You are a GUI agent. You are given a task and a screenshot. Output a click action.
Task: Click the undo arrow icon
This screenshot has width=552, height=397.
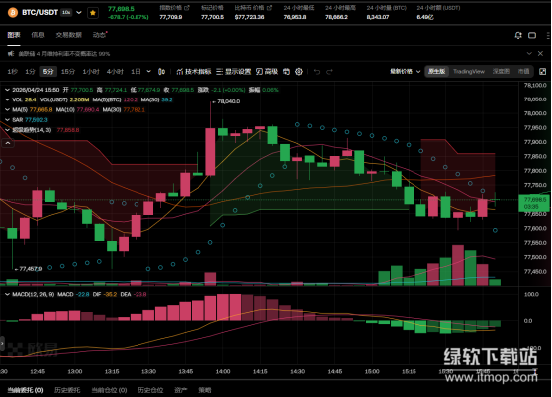click(317, 72)
